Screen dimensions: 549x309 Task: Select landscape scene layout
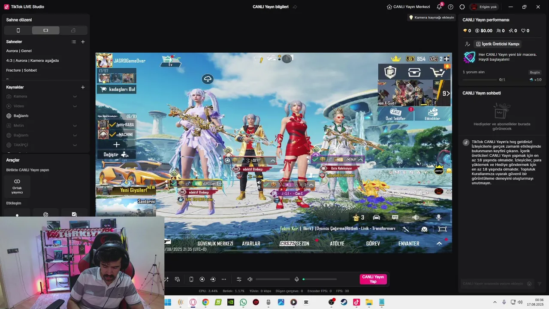[45, 30]
